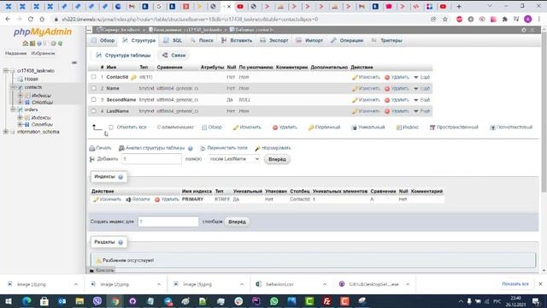Select the Table structure sub-tab

(x=123, y=55)
